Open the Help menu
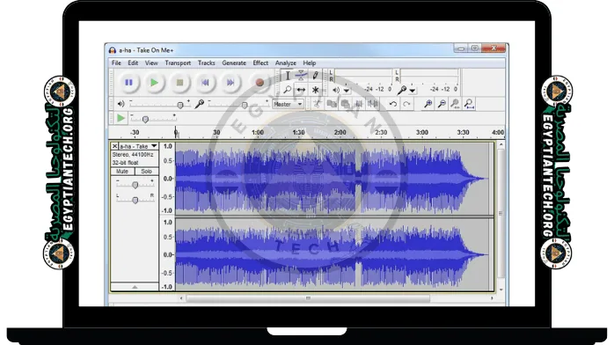The height and width of the screenshot is (345, 614). (310, 63)
